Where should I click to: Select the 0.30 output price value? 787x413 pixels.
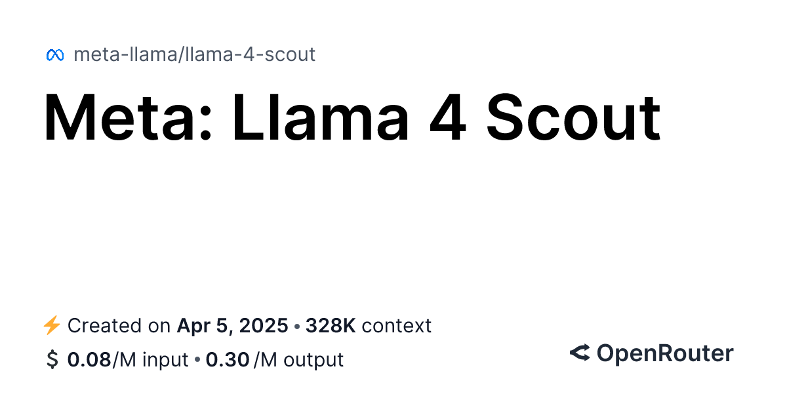point(227,359)
